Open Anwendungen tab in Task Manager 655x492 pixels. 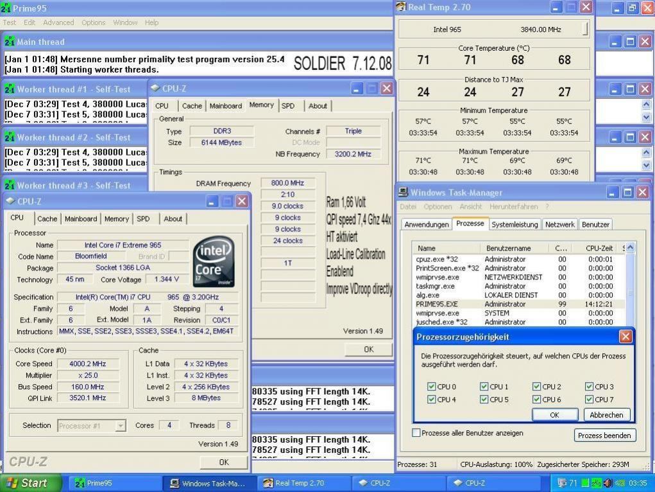click(x=427, y=225)
